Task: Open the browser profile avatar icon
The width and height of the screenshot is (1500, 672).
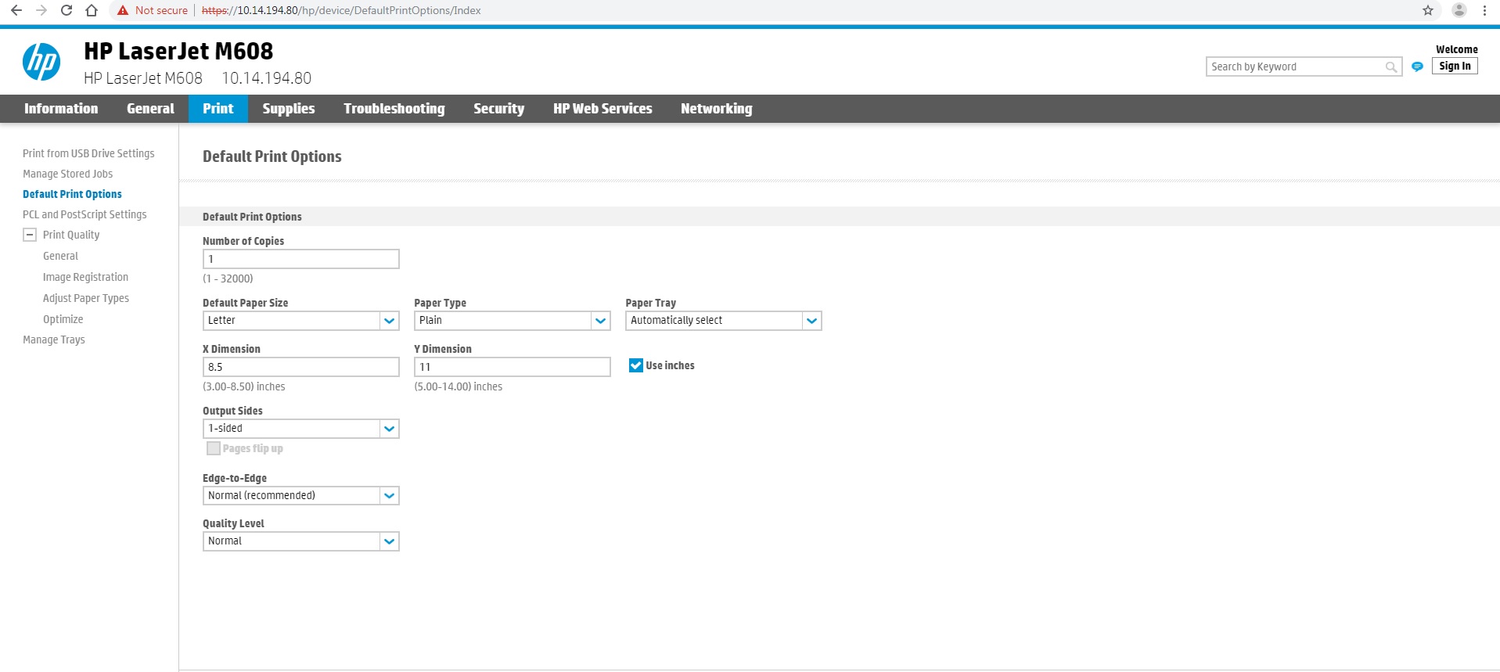Action: pos(1459,10)
